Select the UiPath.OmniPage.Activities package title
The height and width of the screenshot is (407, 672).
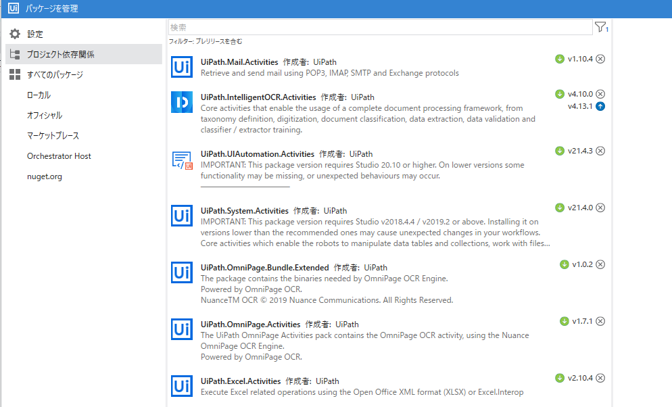(x=250, y=325)
